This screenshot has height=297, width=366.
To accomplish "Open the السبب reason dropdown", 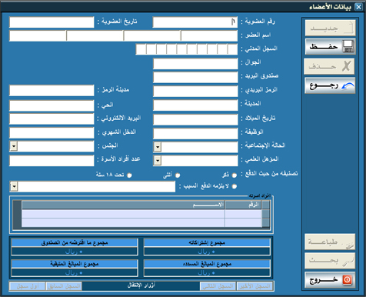I will tap(14, 186).
